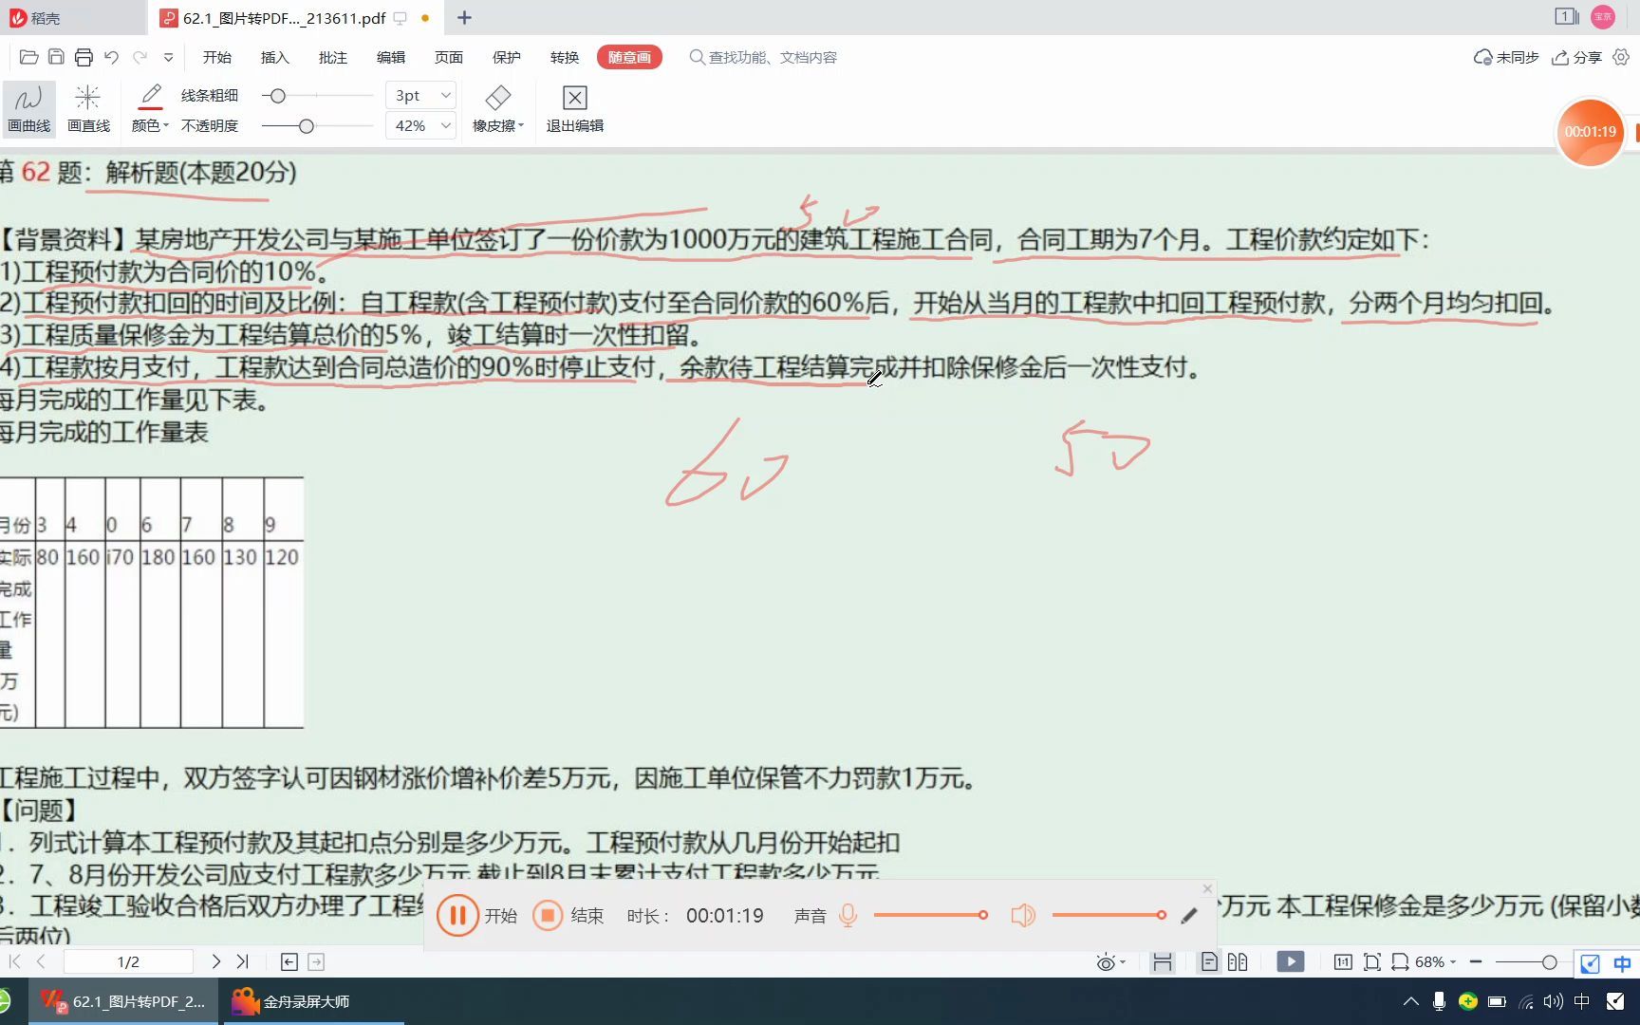
Task: Click 退出编辑 to exit annotation mode
Action: click(573, 107)
